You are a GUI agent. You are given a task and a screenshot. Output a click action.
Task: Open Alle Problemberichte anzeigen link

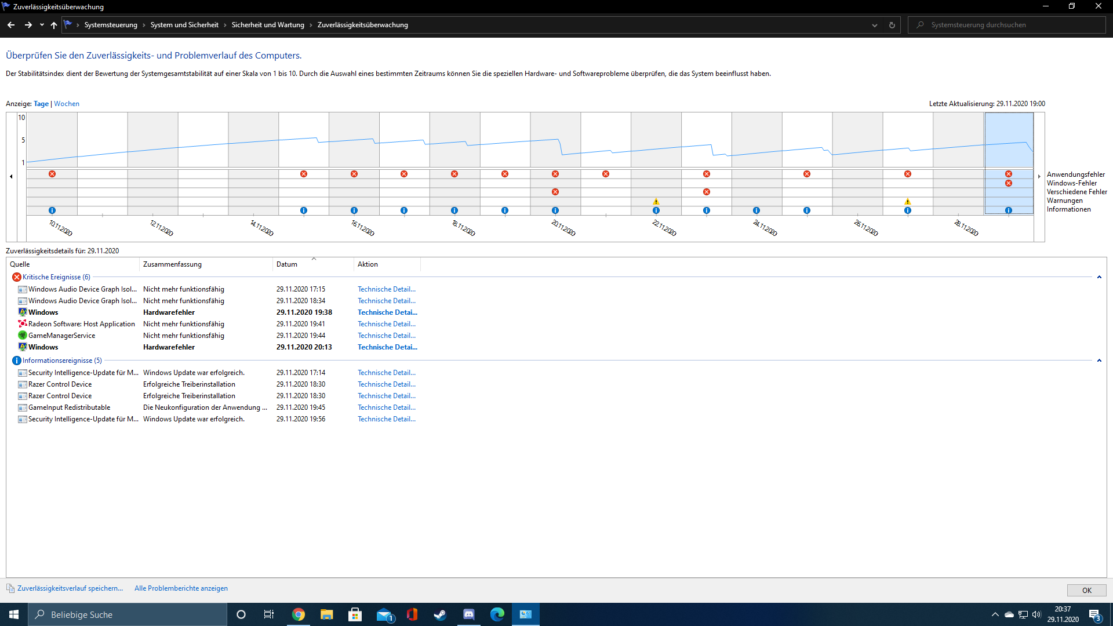[x=181, y=588]
